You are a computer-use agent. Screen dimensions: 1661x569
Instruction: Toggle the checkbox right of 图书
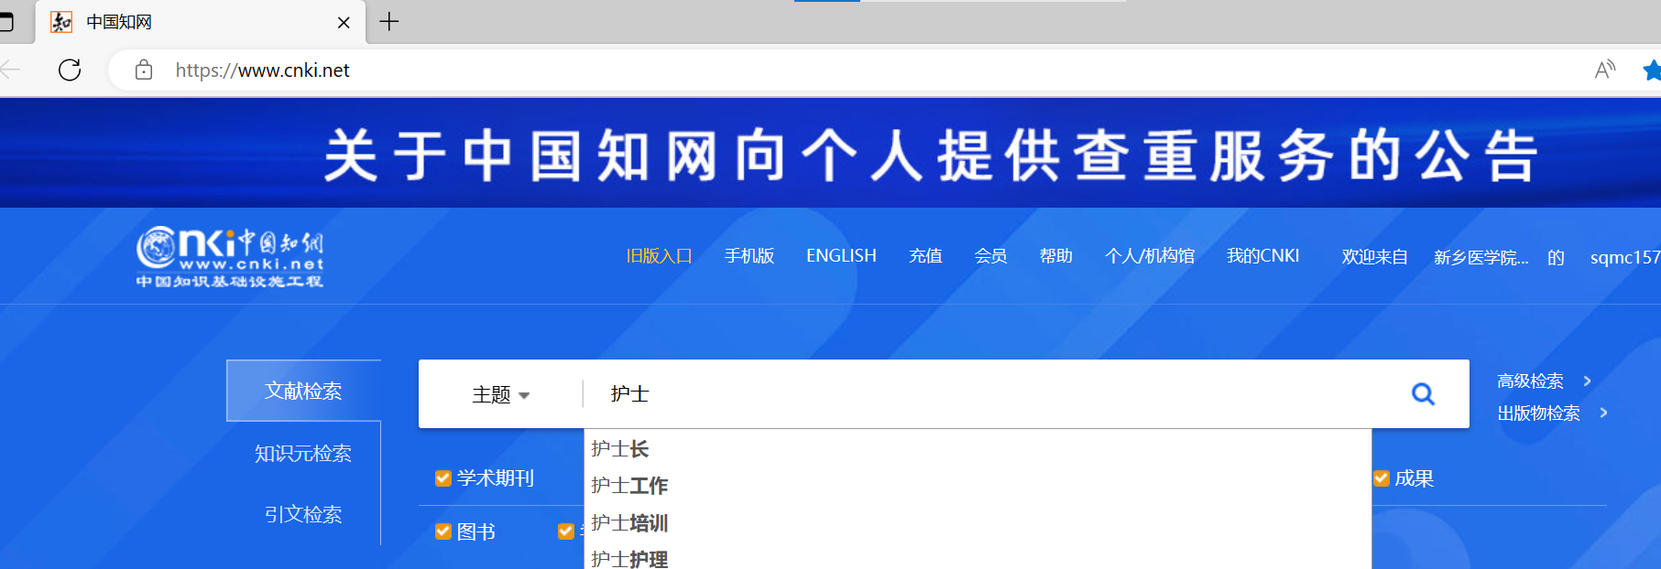click(566, 531)
